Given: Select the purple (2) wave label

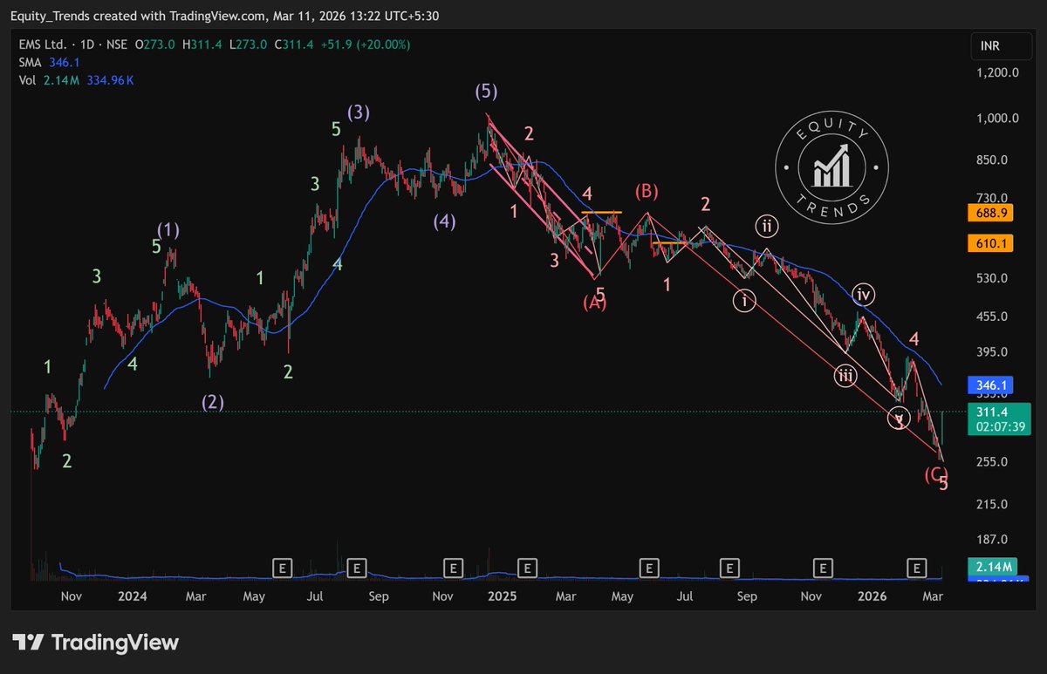Looking at the screenshot, I should tap(213, 402).
